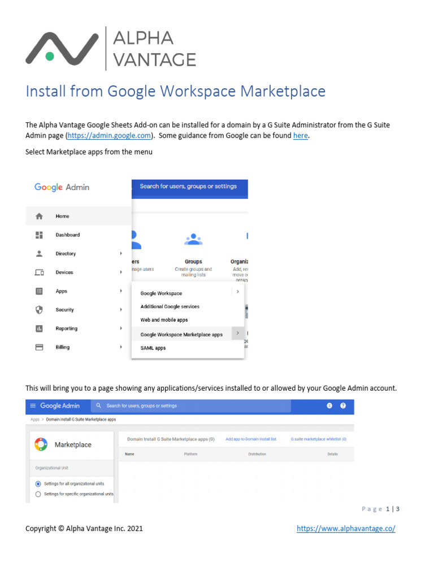Click the search magnifier icon in lower bar

tap(98, 405)
